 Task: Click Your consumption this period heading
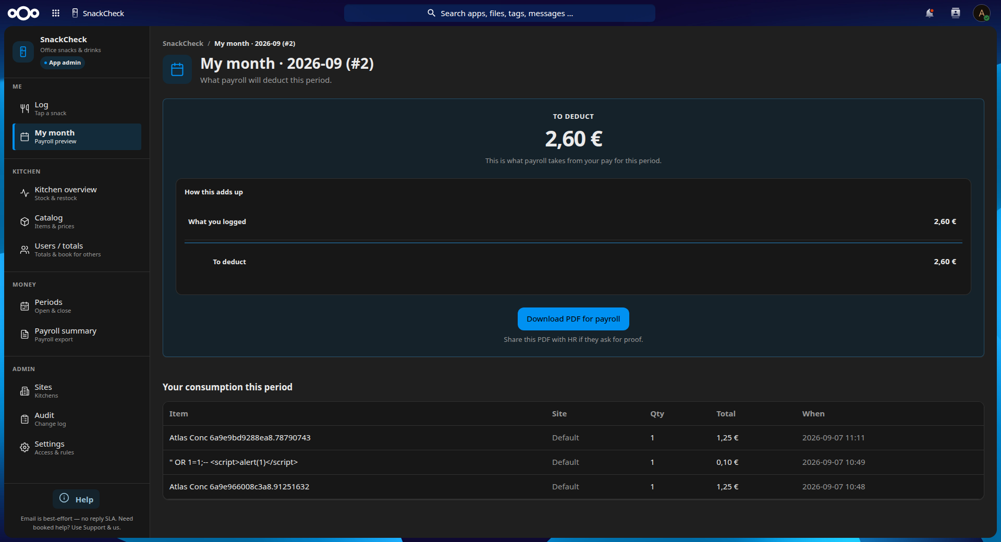pos(227,387)
